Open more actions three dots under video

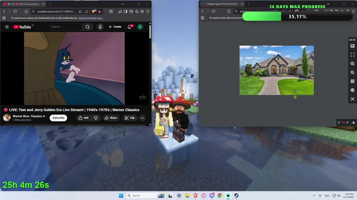142,118
